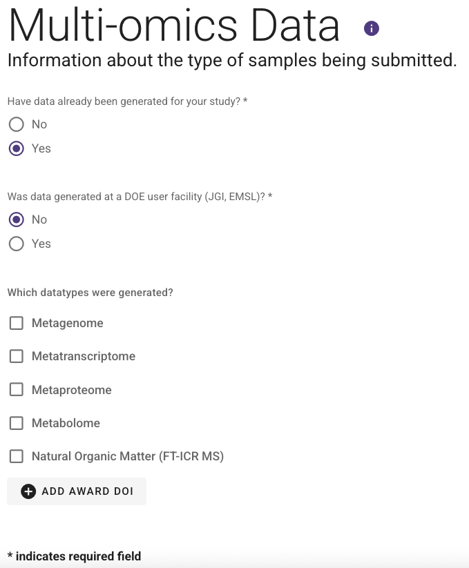Check the Metaproteome box

(17, 390)
